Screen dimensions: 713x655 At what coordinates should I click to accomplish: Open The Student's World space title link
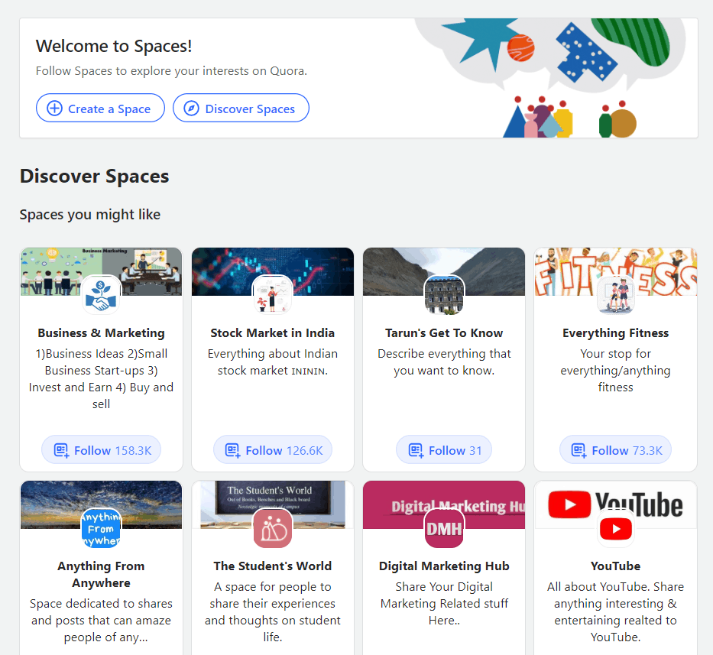point(272,566)
